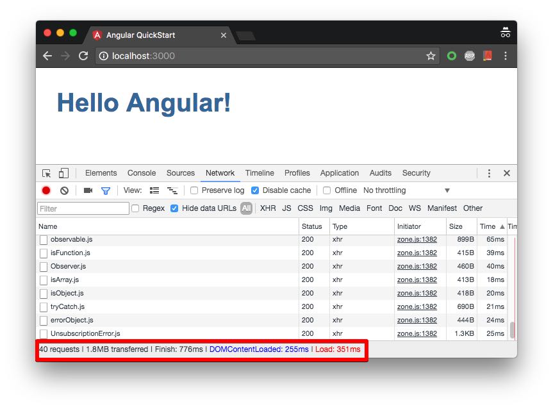Switch to the Elements tab
The height and width of the screenshot is (409, 553).
[101, 173]
